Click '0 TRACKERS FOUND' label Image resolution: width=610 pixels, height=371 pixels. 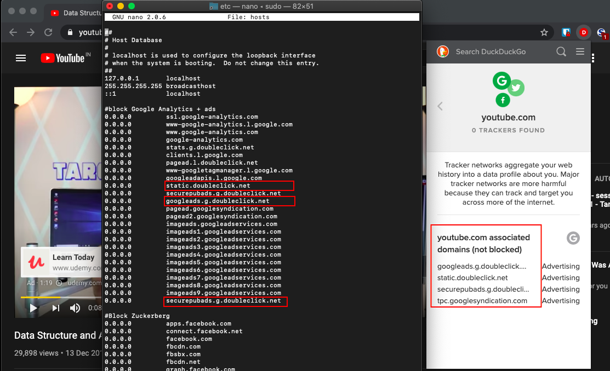(x=508, y=131)
